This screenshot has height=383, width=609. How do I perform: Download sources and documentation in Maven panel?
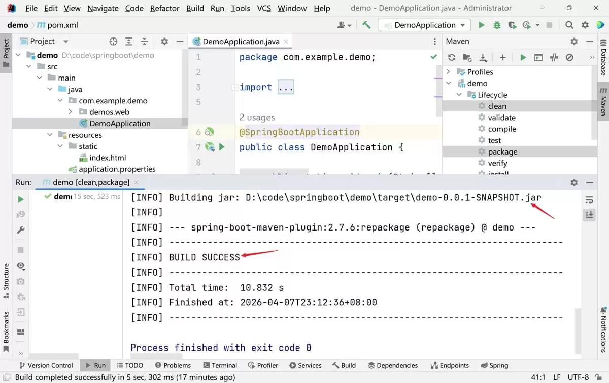click(x=483, y=57)
